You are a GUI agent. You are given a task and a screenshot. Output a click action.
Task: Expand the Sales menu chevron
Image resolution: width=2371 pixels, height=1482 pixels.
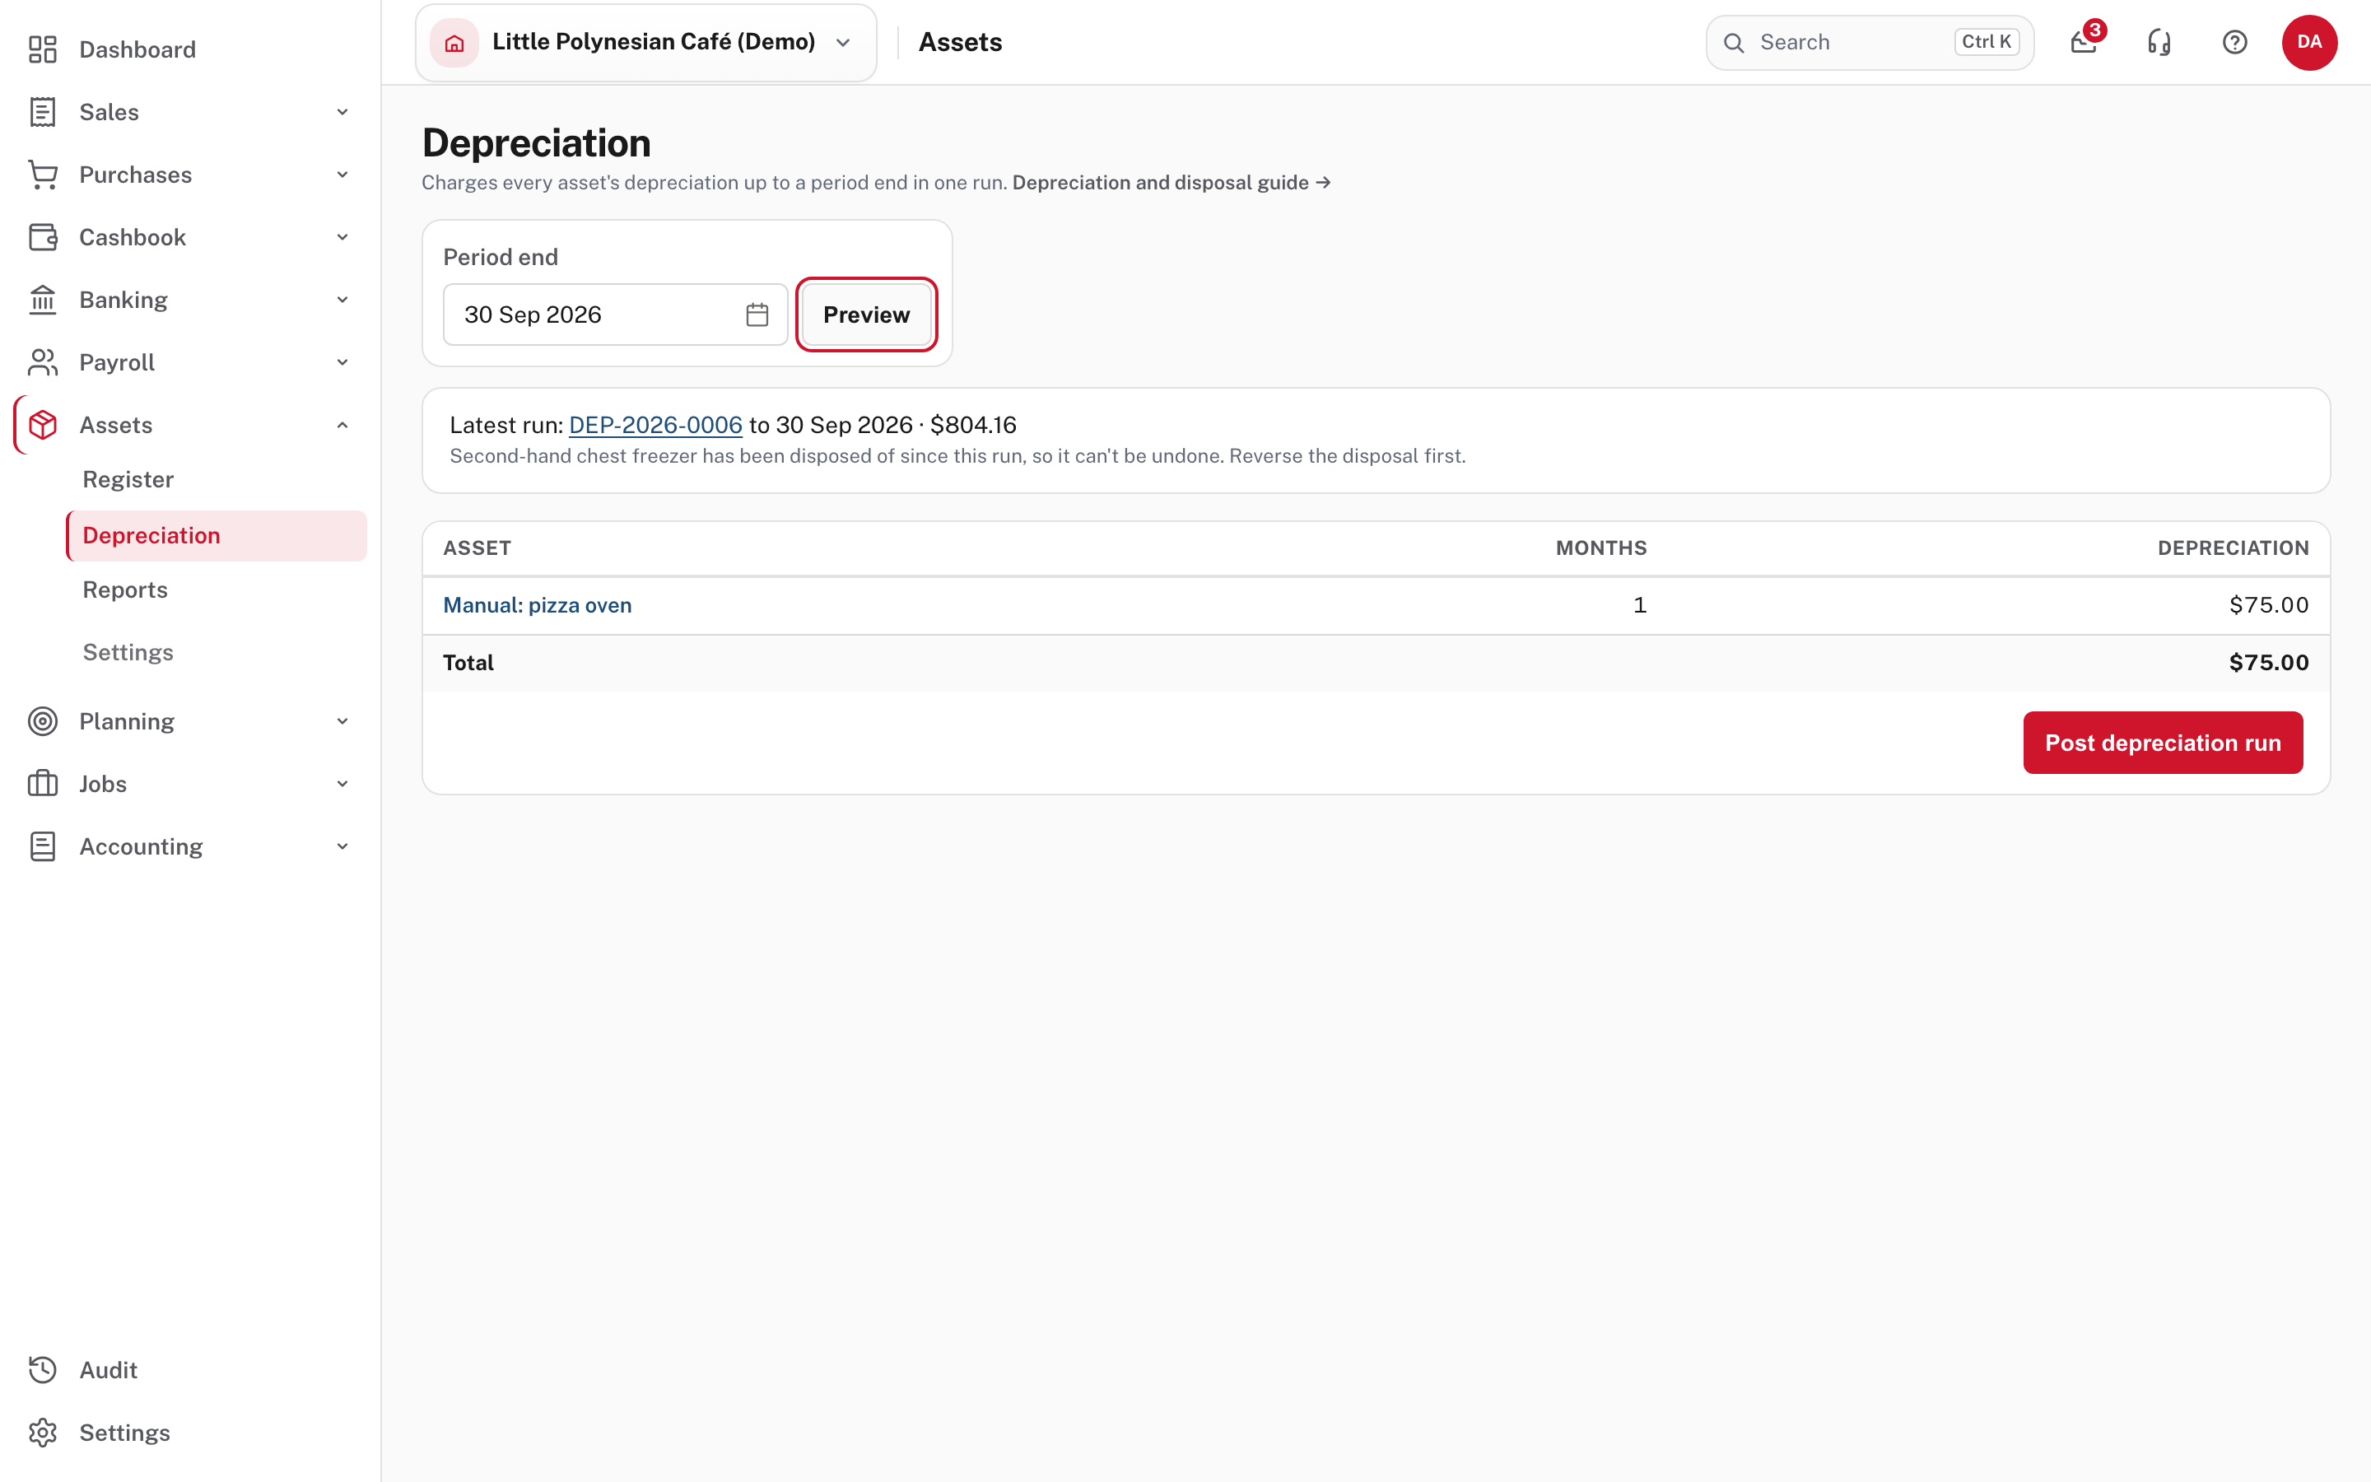tap(342, 112)
